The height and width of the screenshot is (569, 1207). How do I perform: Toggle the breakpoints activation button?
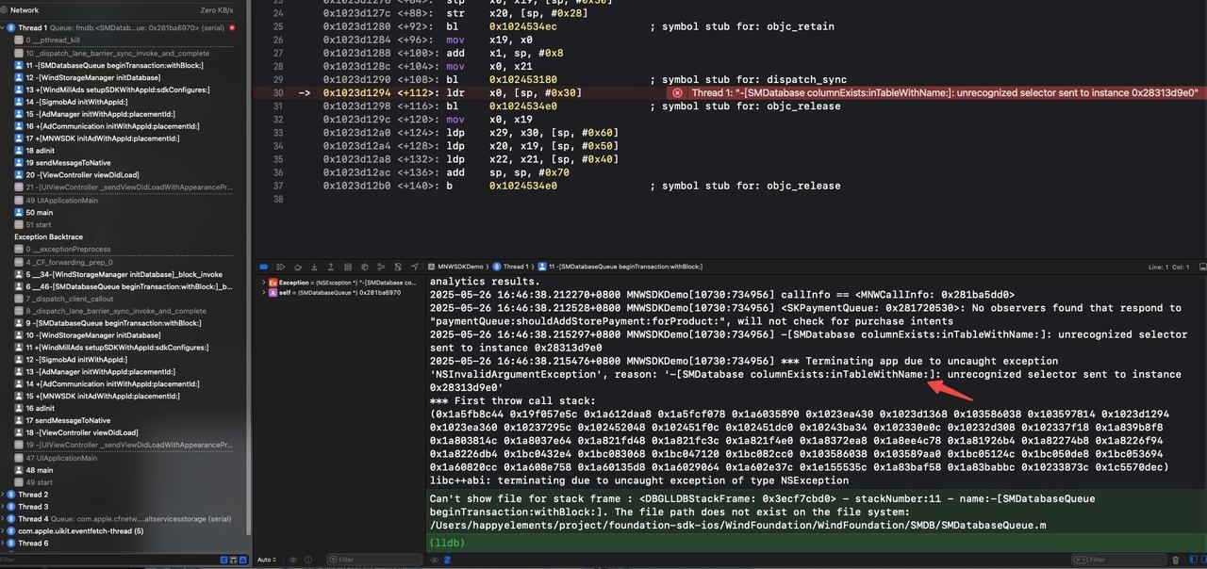264,267
